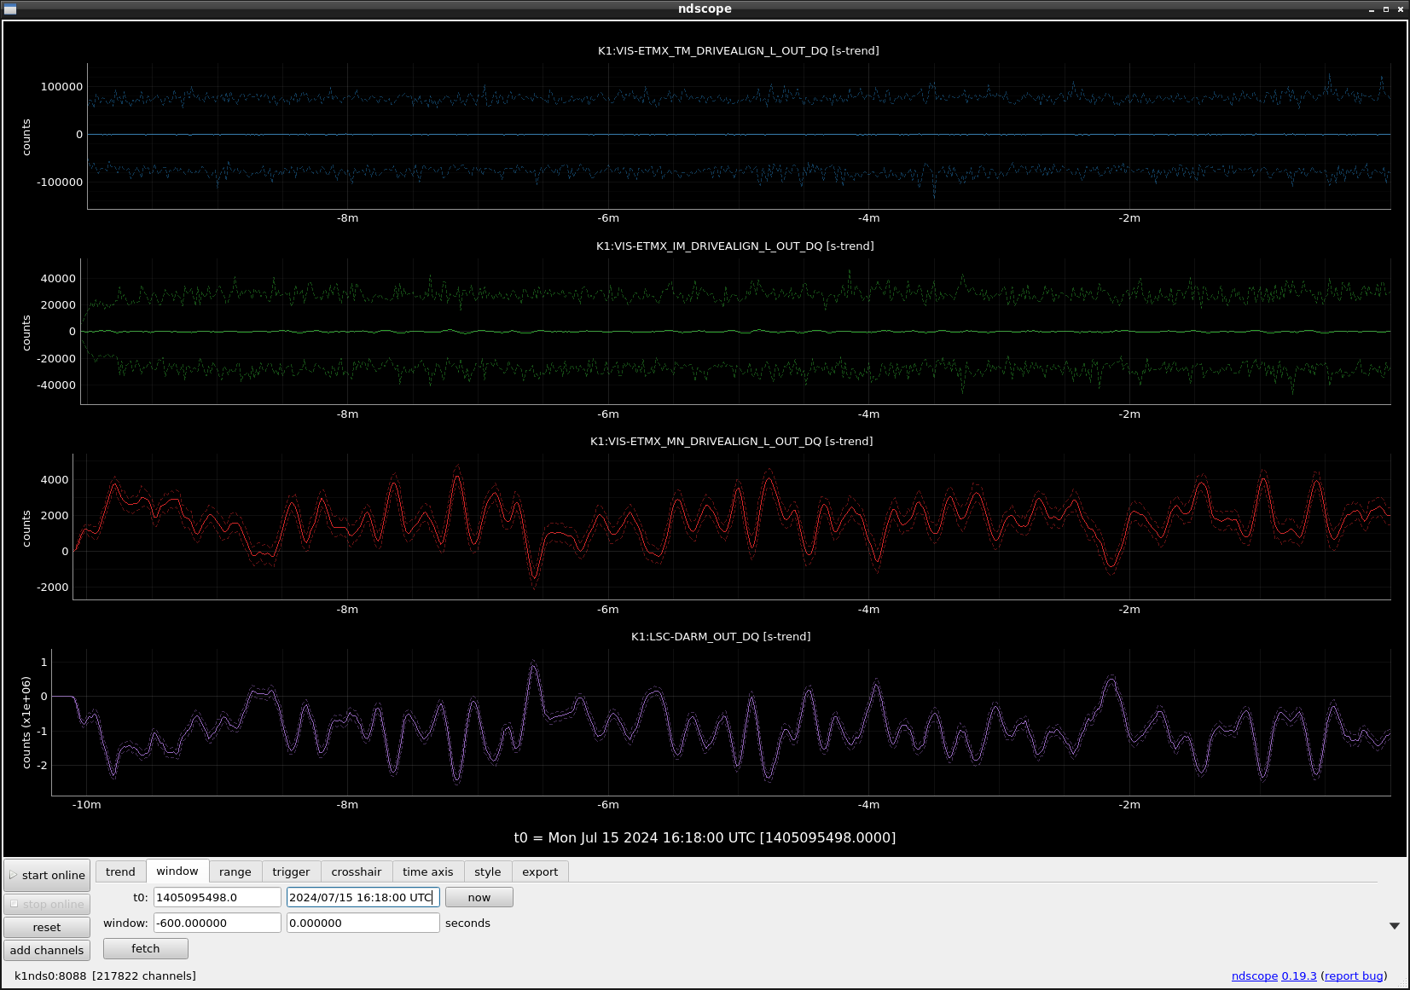Viewport: 1410px width, 990px height.
Task: Click the t0 GPS time field
Action: click(x=217, y=897)
